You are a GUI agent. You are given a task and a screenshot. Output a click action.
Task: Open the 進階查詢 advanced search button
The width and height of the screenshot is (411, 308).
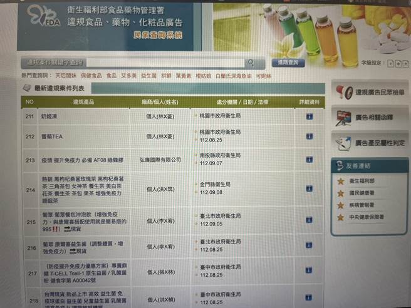point(288,63)
